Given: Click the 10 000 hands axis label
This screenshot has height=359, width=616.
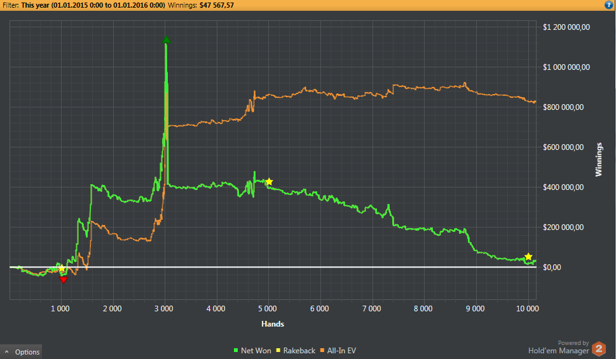Looking at the screenshot, I should pyautogui.click(x=527, y=309).
